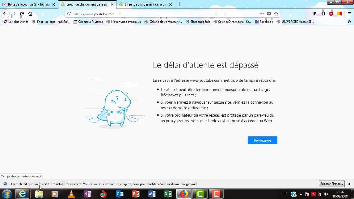This screenshot has width=354, height=199.
Task: Open the red swirl app on taskbar
Action: coord(103,194)
